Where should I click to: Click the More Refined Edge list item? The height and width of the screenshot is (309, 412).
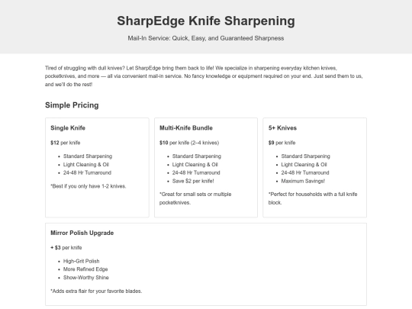click(x=85, y=269)
